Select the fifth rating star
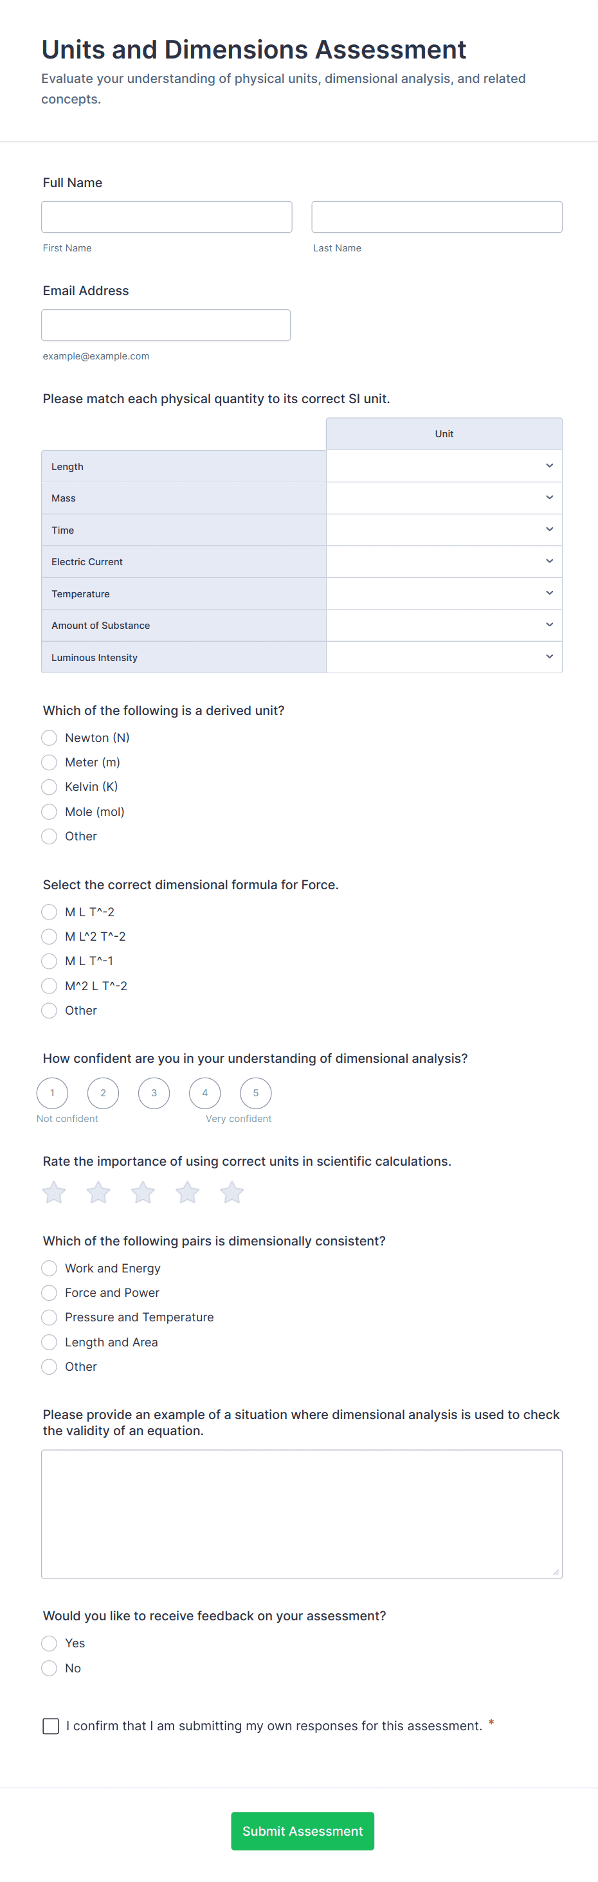 (x=233, y=1192)
